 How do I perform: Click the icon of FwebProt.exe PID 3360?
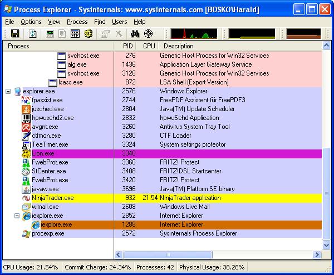[x=26, y=163]
